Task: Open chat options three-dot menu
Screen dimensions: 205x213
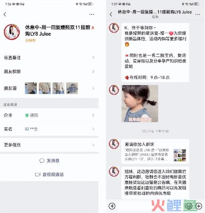Action: pos(198,14)
